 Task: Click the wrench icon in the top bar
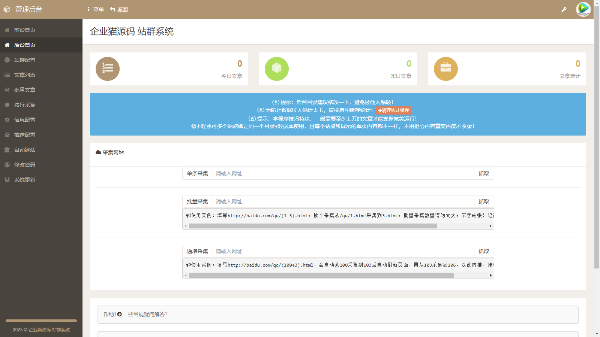(x=564, y=9)
